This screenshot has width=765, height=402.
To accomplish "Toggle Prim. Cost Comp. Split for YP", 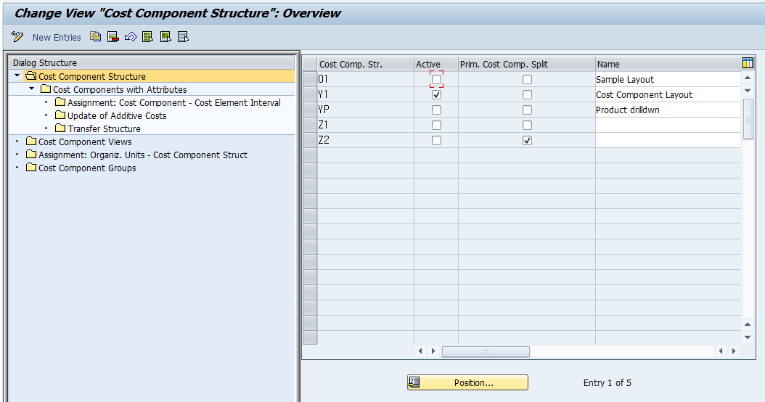I will pos(528,110).
